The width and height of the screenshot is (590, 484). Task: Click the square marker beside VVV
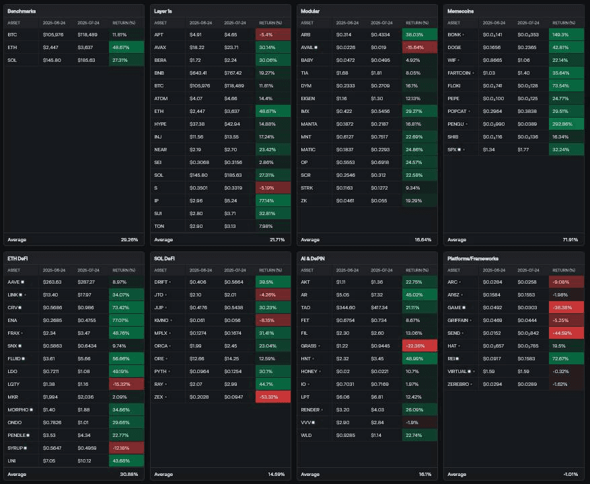pos(313,423)
